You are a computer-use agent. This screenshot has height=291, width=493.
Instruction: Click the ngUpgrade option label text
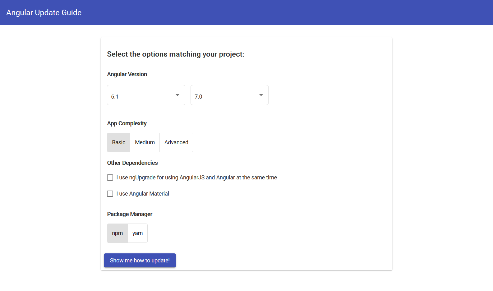pyautogui.click(x=197, y=178)
